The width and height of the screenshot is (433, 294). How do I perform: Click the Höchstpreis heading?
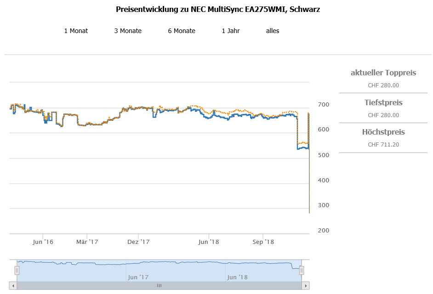[383, 132]
